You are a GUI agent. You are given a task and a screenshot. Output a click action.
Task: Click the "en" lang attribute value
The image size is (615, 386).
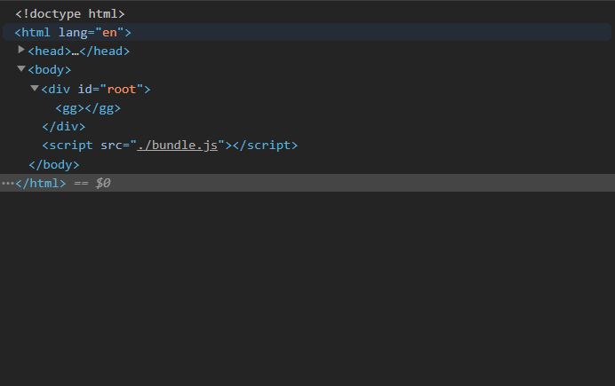tap(109, 33)
